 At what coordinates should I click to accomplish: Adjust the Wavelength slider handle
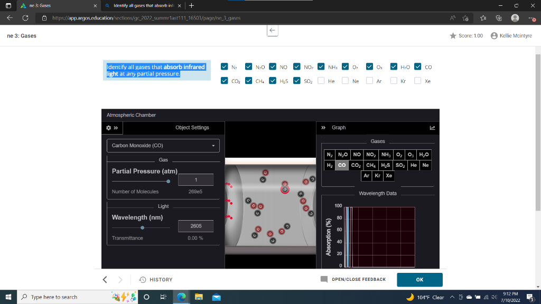(x=143, y=228)
